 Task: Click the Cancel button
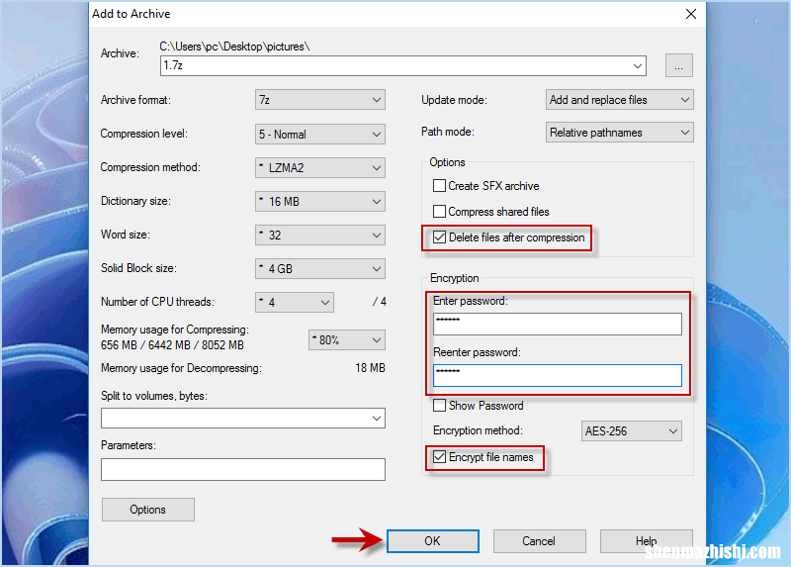point(539,541)
